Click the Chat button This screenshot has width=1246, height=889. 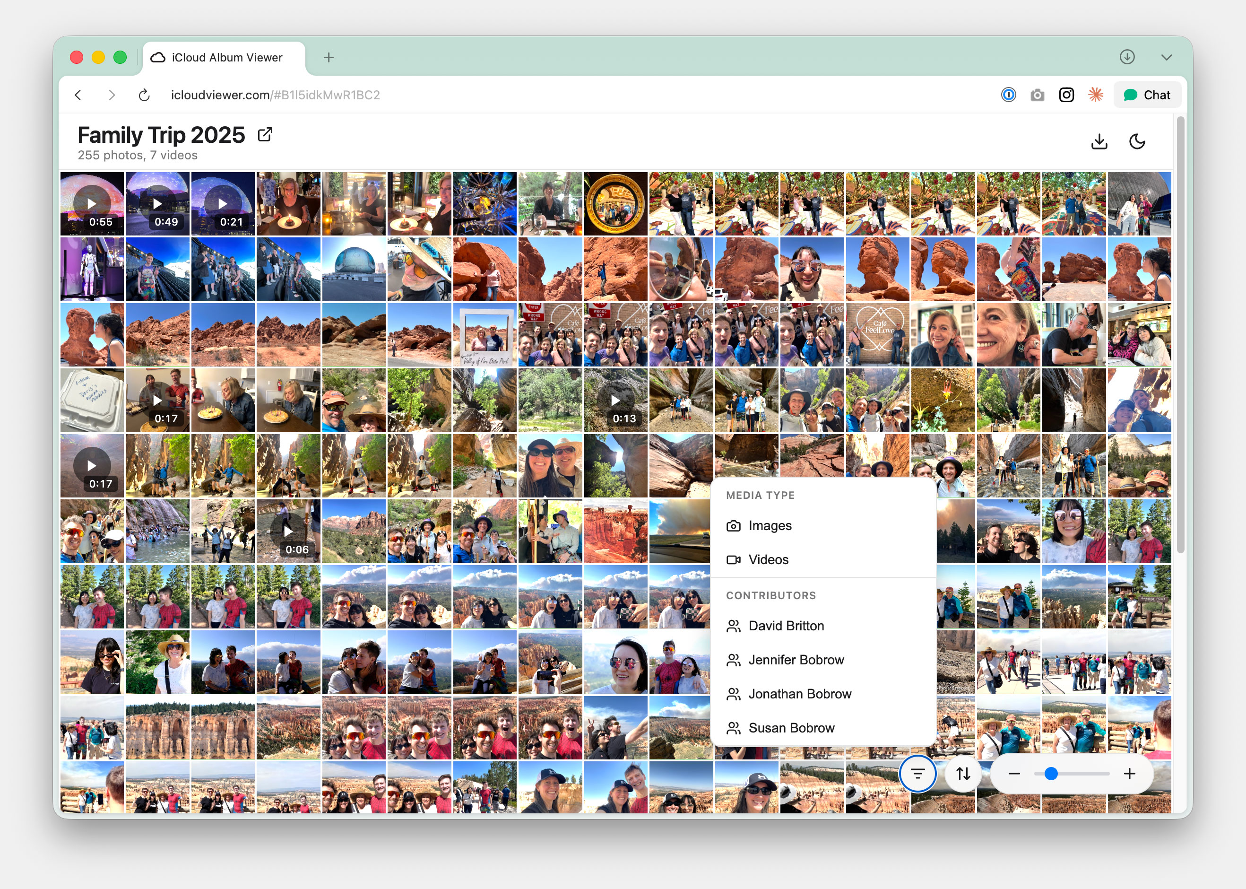click(1147, 94)
